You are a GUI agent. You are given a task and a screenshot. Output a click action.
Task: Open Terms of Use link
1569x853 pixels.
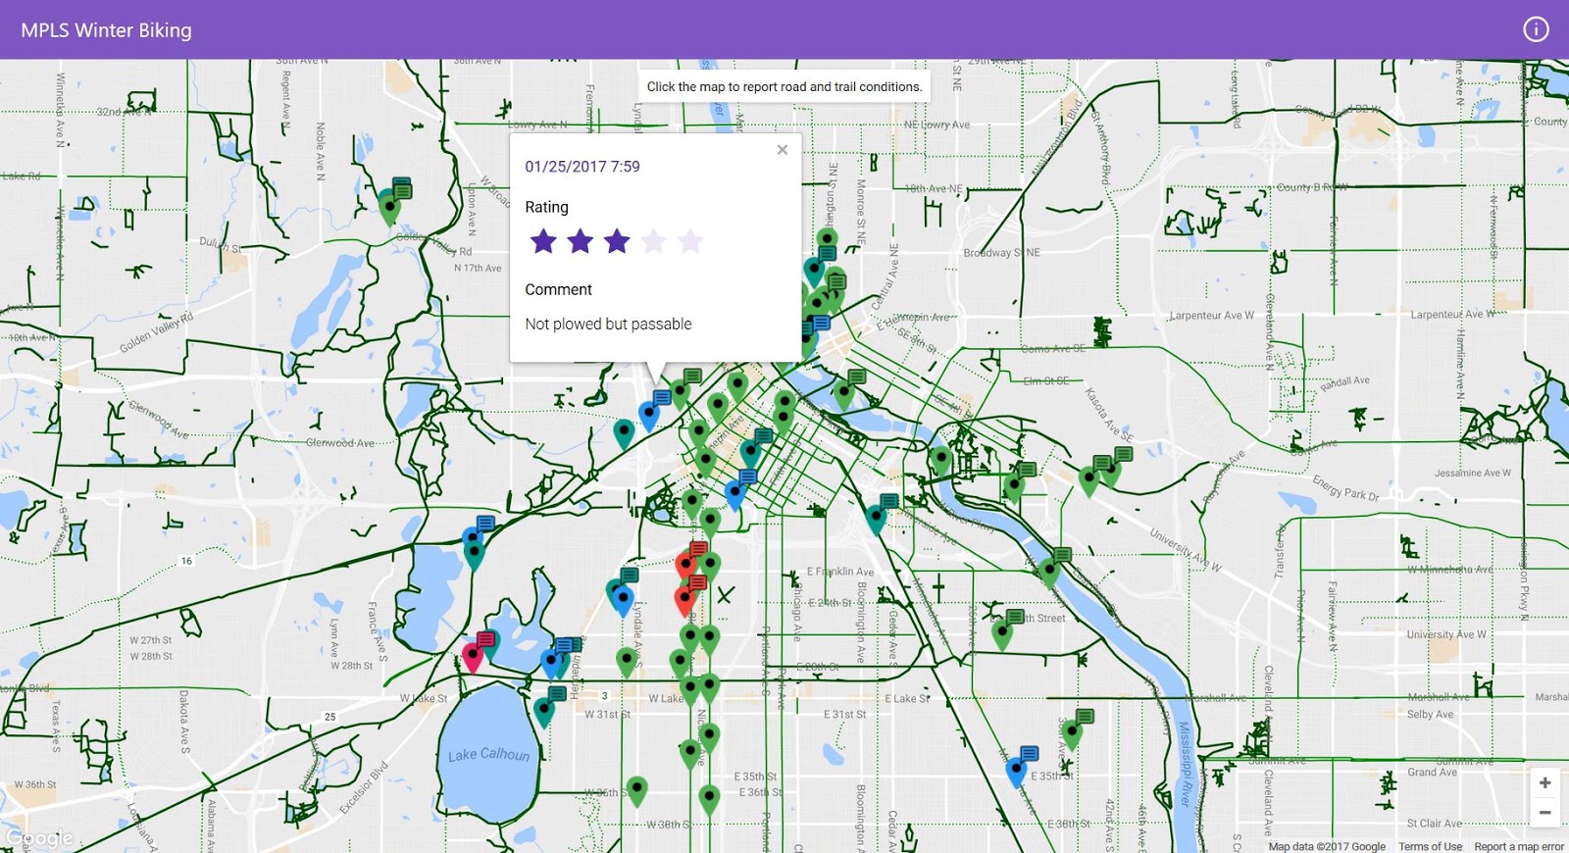click(1430, 846)
